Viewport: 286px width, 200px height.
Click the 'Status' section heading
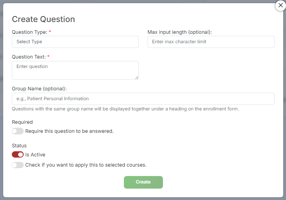point(19,146)
